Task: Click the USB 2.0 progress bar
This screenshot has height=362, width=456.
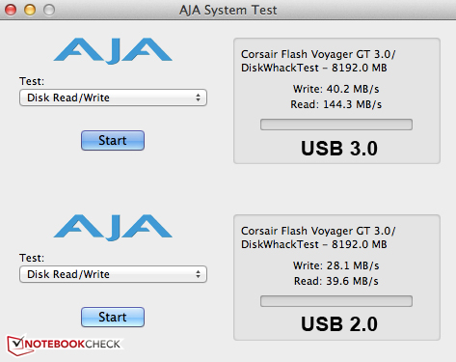Action: [336, 301]
